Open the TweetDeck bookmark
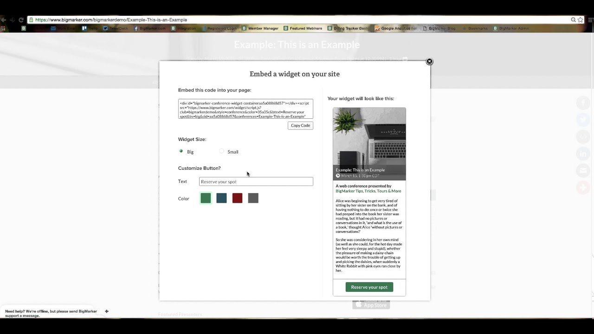 click(116, 28)
